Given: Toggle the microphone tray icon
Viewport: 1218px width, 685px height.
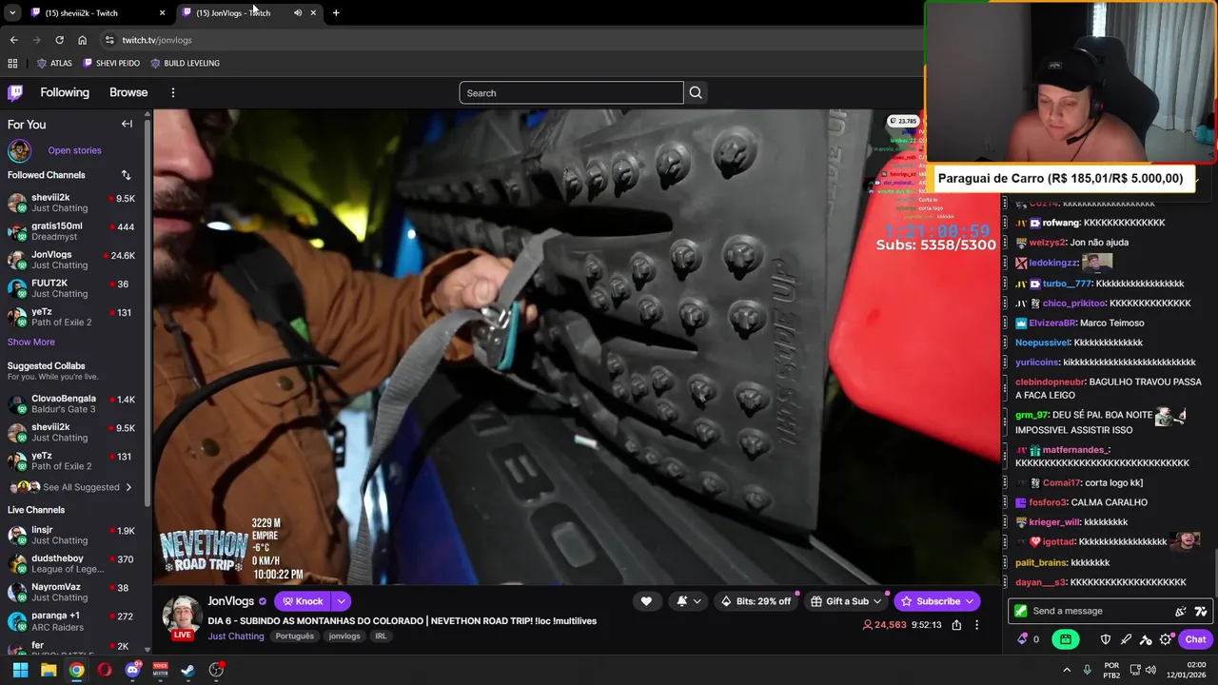Looking at the screenshot, I should point(1088,670).
